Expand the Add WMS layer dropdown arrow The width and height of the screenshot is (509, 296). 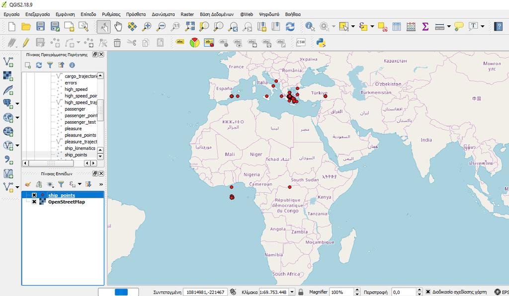pyautogui.click(x=17, y=118)
